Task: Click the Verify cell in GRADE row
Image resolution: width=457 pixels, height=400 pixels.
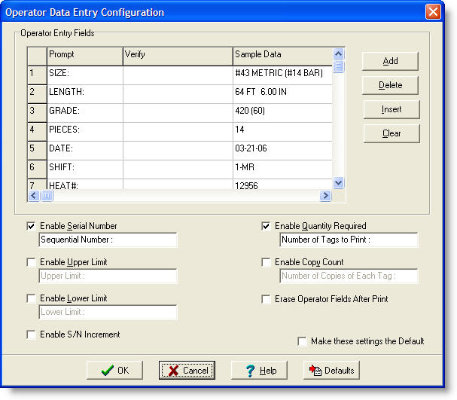Action: 178,113
